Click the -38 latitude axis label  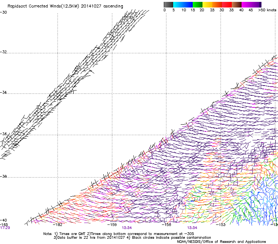tap(3, 176)
